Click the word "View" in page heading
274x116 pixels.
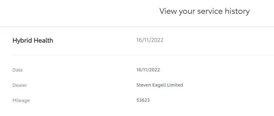tap(168, 11)
